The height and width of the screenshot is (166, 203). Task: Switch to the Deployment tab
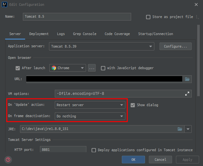pos(39,34)
